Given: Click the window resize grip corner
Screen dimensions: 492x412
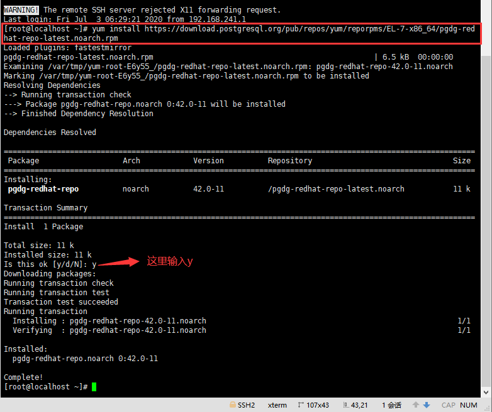Looking at the screenshot, I should [488, 408].
